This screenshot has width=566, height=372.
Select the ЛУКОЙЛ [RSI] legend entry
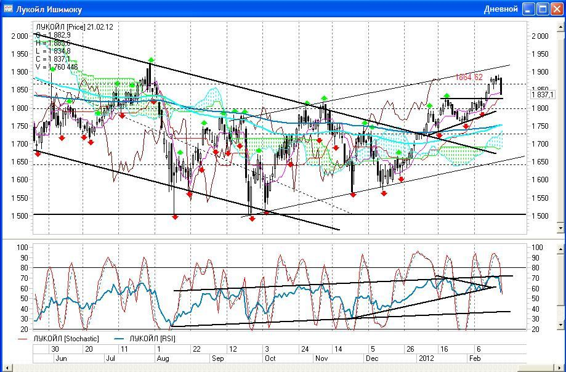pos(144,339)
